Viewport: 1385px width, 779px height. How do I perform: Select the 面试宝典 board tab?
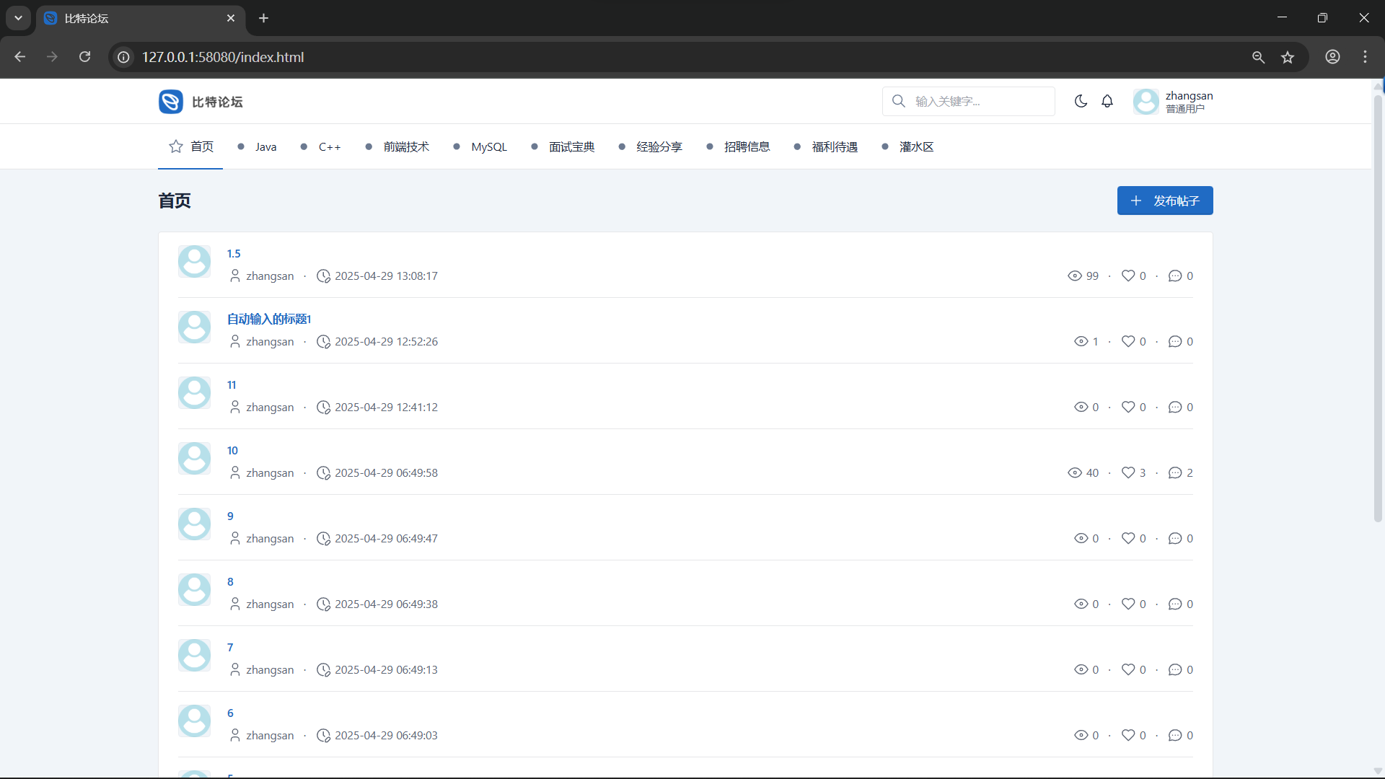tap(571, 146)
